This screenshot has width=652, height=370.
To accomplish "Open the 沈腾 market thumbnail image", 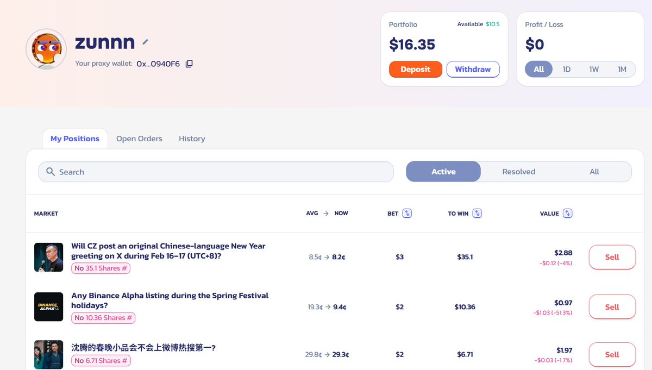I will tap(49, 354).
